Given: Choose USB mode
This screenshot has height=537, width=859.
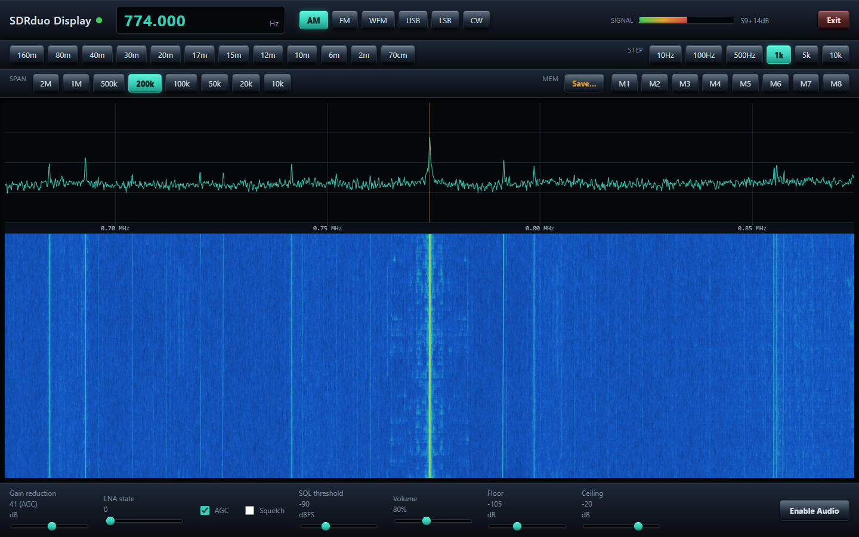Looking at the screenshot, I should click(413, 20).
